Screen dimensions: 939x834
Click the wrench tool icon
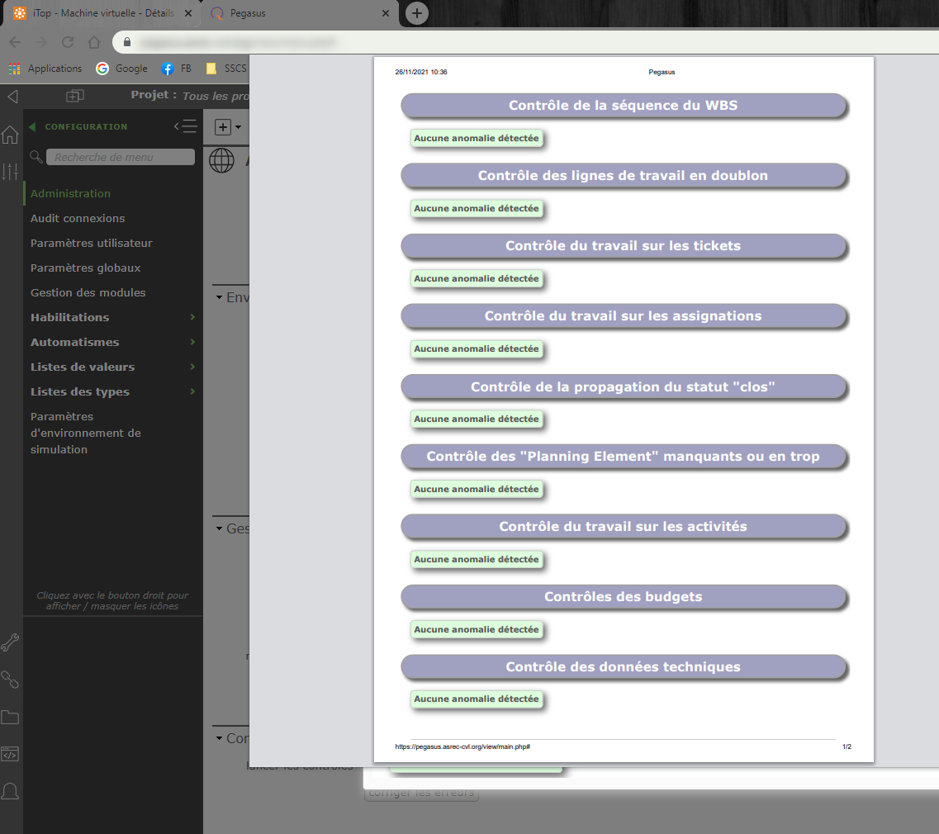(x=10, y=642)
